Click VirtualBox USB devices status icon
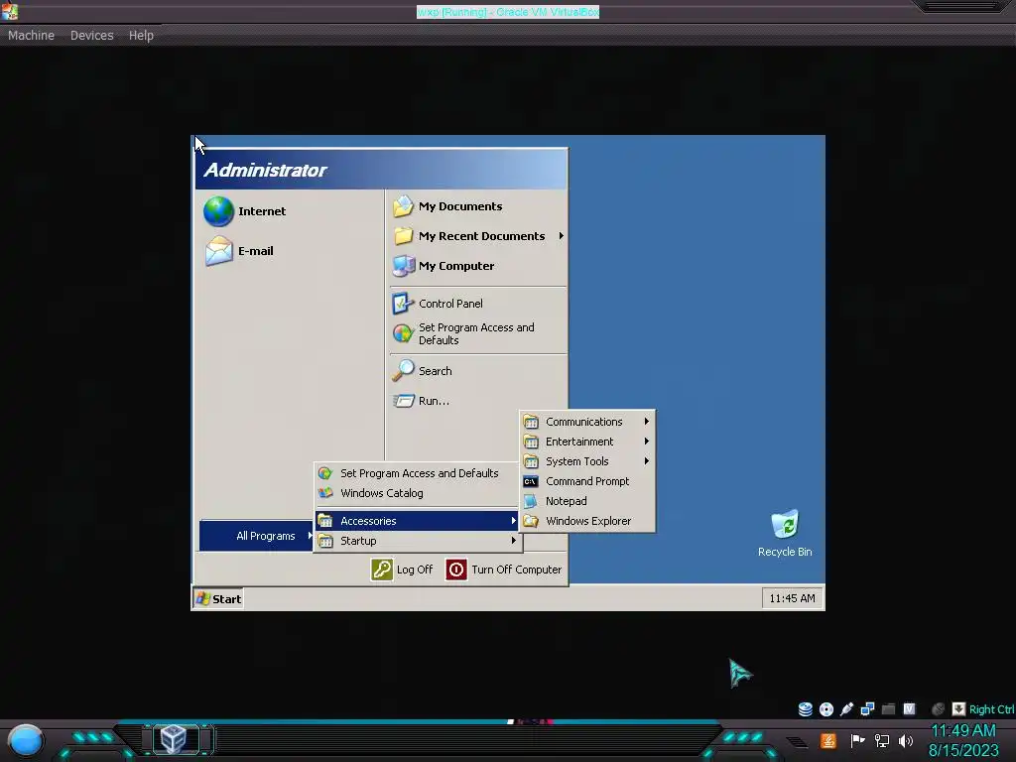The height and width of the screenshot is (762, 1016). click(846, 708)
